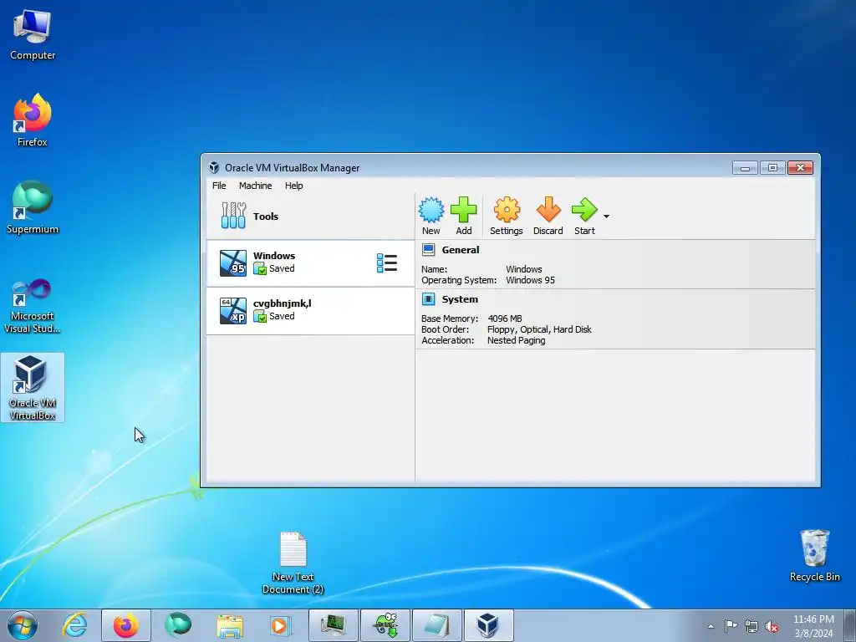Switch to the chameleon download taskbar app

click(x=385, y=625)
